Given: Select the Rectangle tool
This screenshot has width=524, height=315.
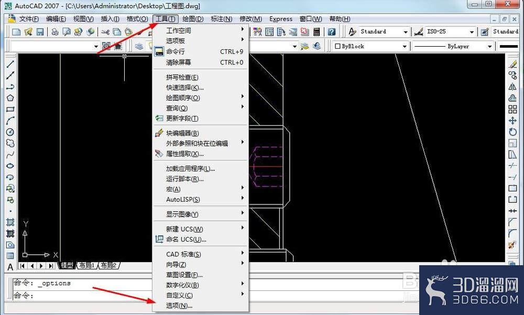Looking at the screenshot, I should click(10, 110).
